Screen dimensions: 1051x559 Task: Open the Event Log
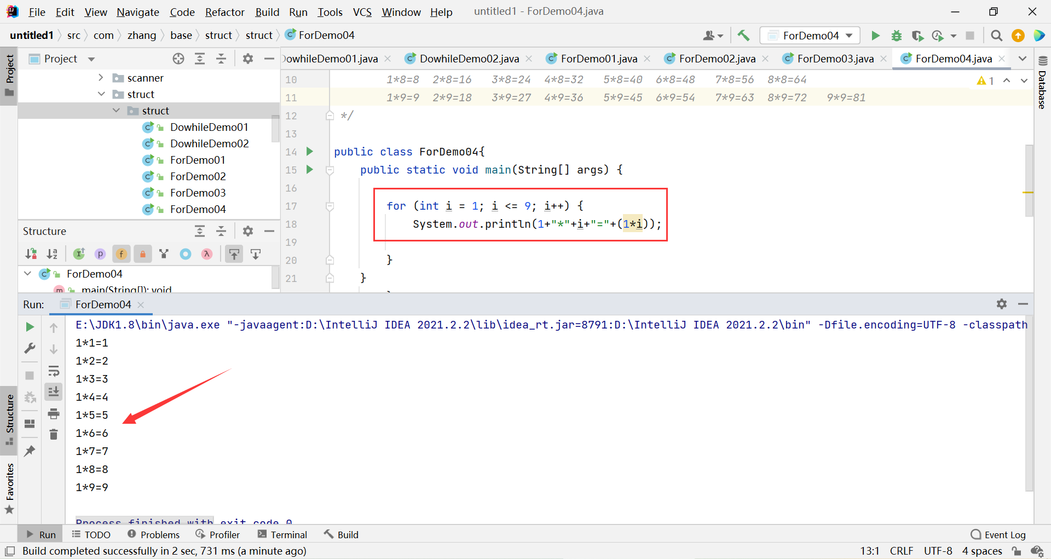(x=998, y=534)
